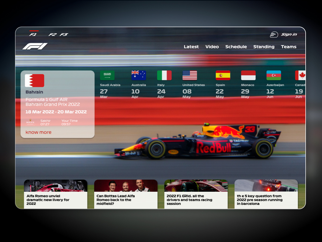This screenshot has height=242, width=322.
Task: Click headline 'Can Bottas Lead Alfa Romeo'
Action: tap(116, 200)
